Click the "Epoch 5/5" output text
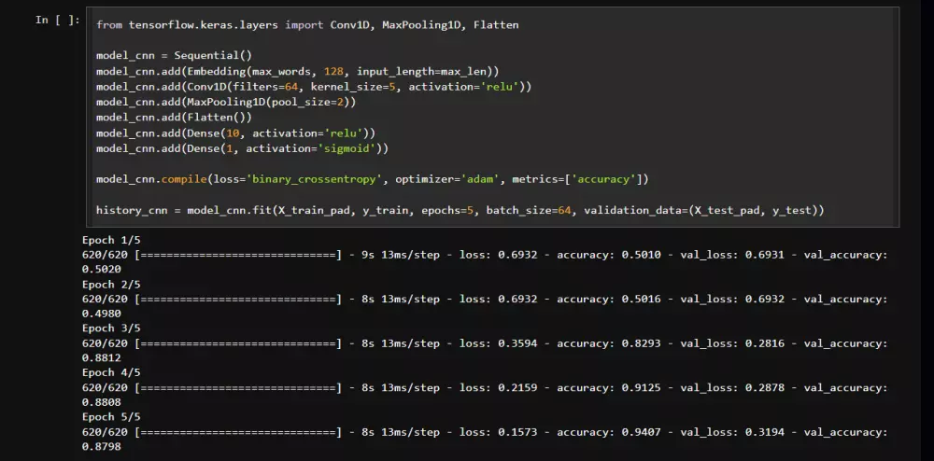This screenshot has height=461, width=934. tap(111, 417)
